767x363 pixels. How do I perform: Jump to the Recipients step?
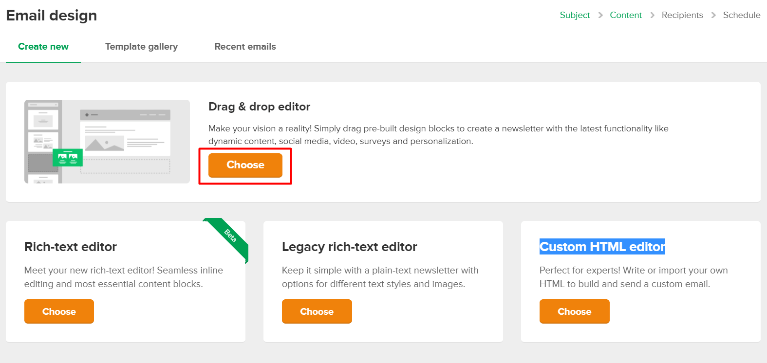pyautogui.click(x=682, y=15)
